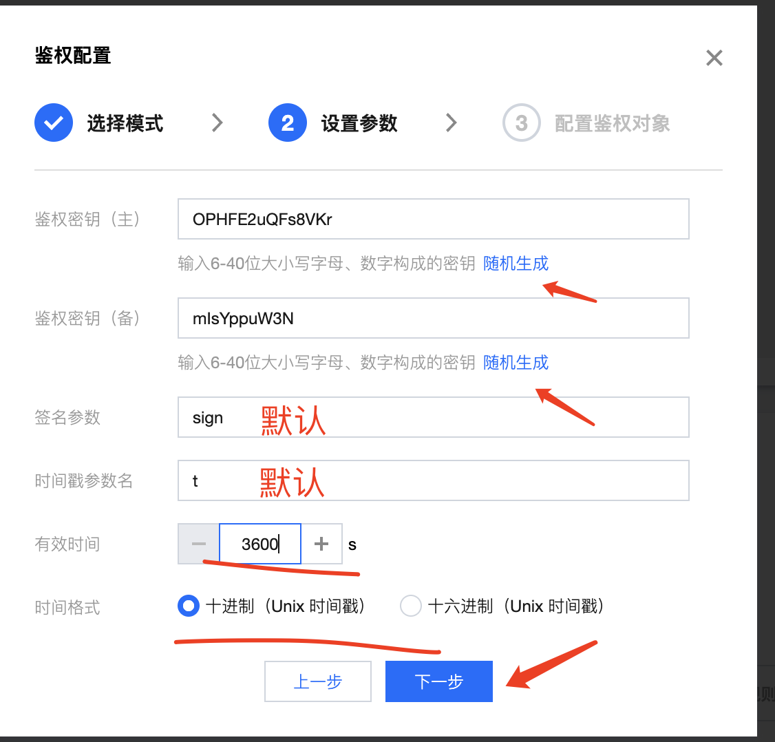Image resolution: width=775 pixels, height=742 pixels.
Task: Click 随机生成 link for backup key
Action: pos(516,362)
